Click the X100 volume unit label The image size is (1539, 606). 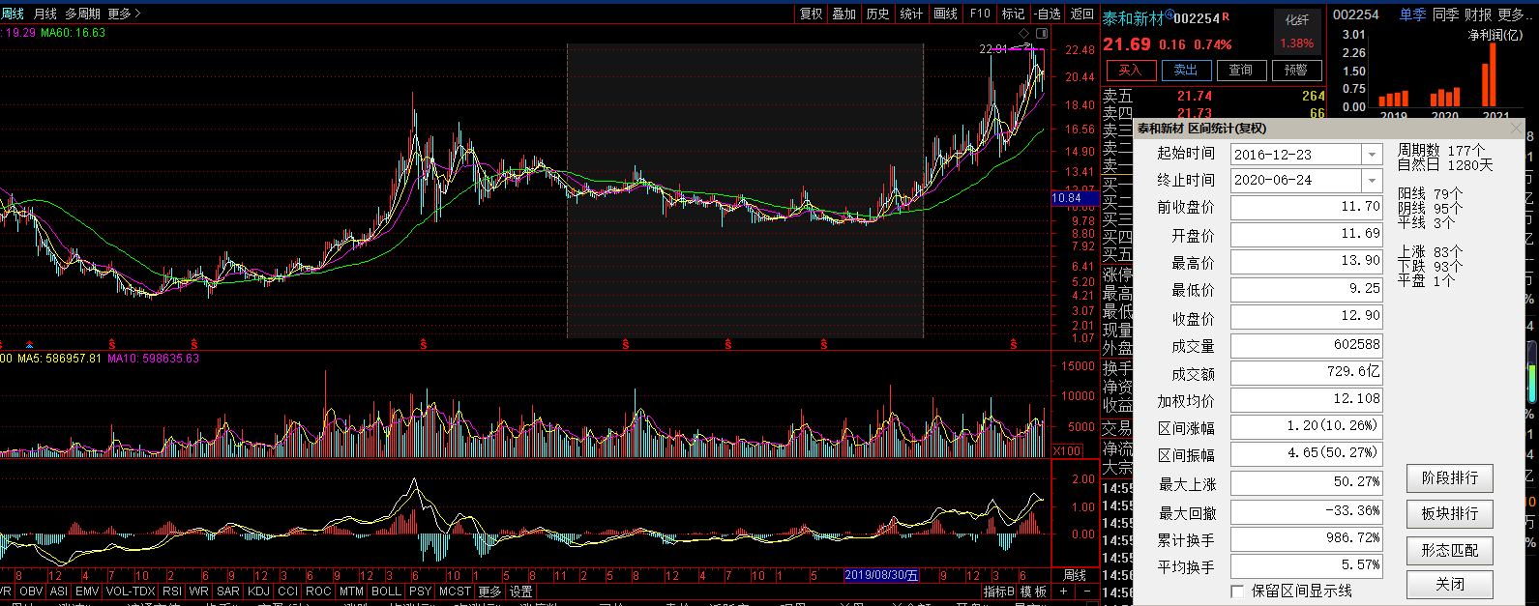(x=1067, y=451)
